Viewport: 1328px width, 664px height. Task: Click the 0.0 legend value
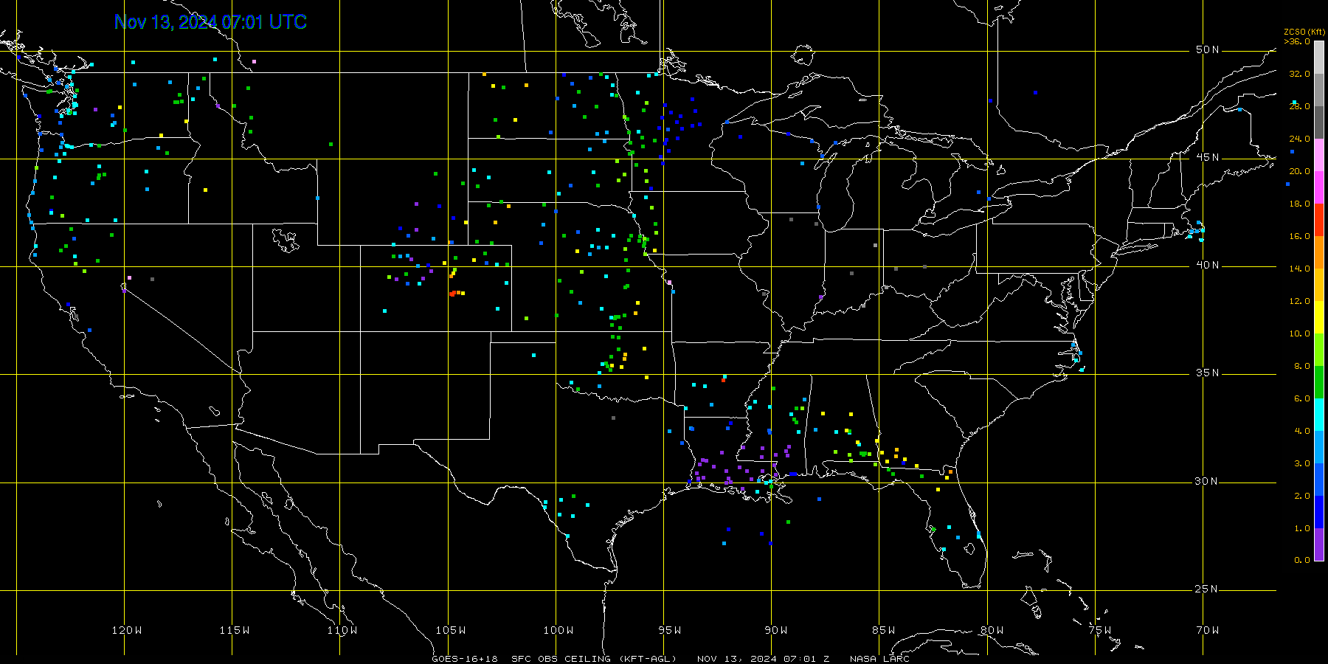[x=1301, y=560]
